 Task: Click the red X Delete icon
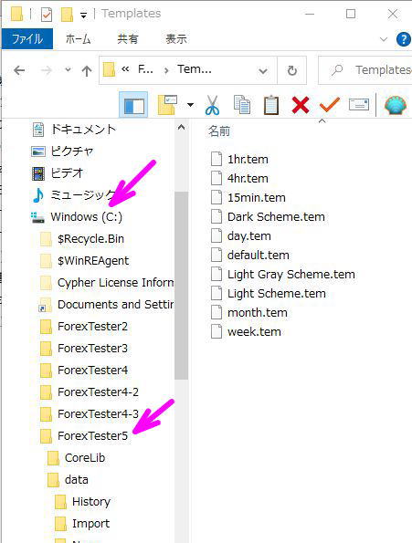pos(301,105)
